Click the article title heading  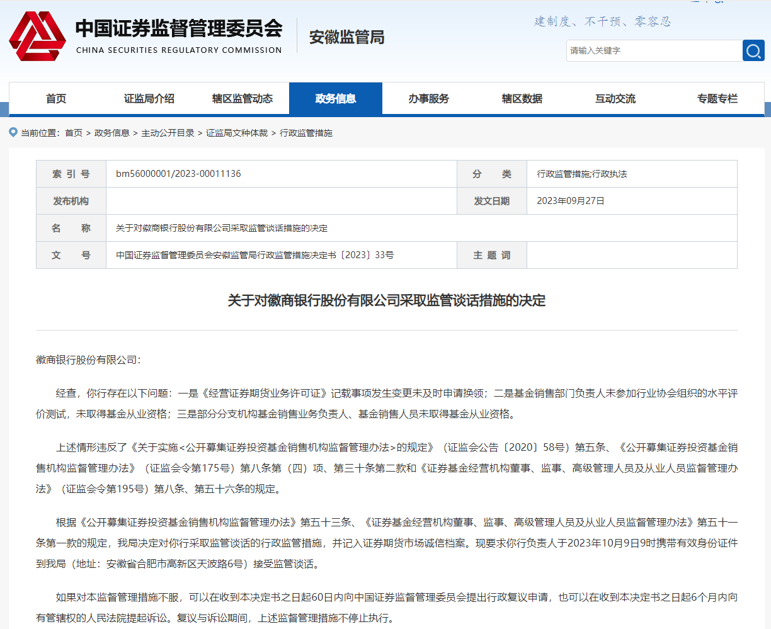(x=386, y=300)
